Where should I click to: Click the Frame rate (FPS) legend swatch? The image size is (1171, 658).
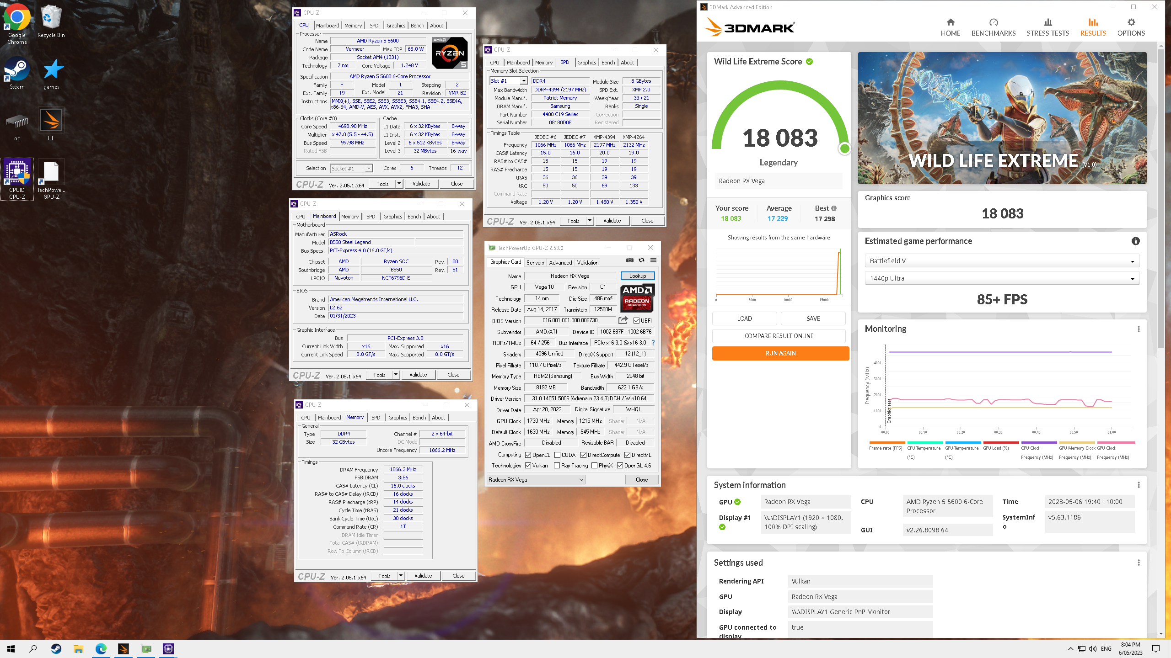tap(887, 442)
